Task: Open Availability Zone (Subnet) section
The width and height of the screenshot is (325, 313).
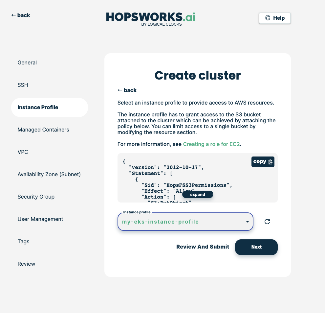Action: point(49,174)
